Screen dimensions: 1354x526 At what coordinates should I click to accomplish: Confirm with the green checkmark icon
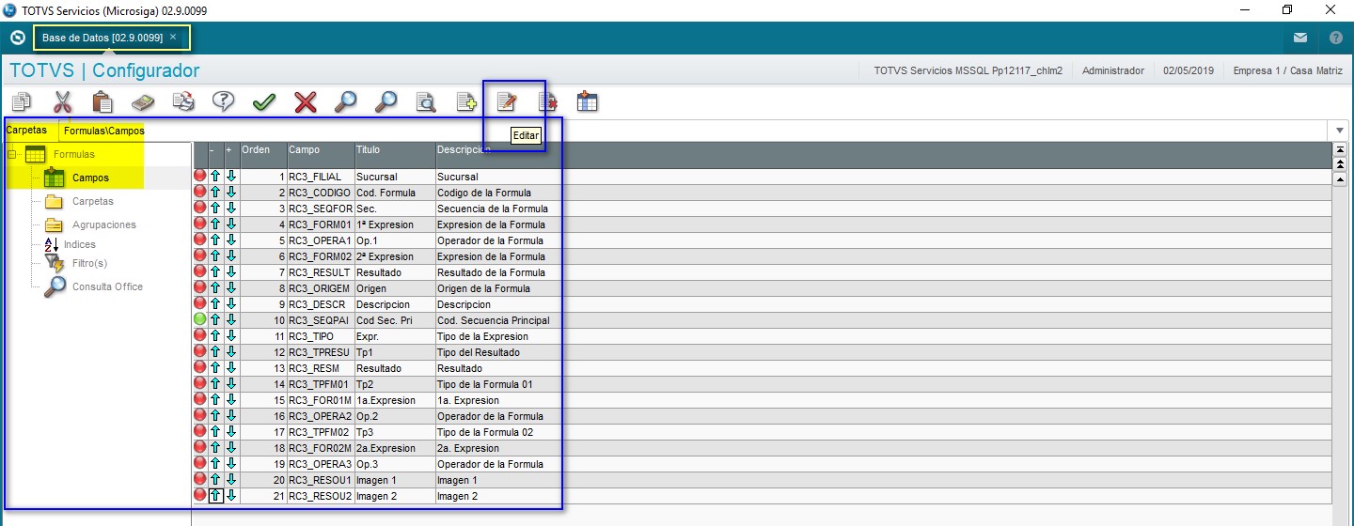(x=264, y=101)
